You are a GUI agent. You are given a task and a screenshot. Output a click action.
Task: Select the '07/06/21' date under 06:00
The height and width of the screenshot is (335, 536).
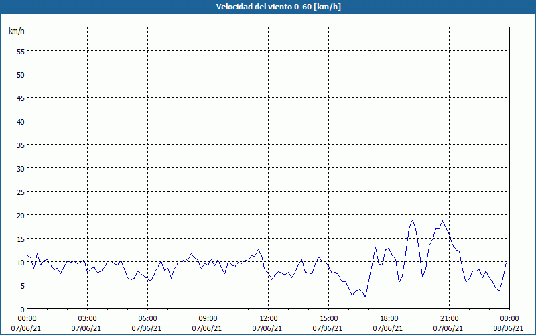click(146, 328)
